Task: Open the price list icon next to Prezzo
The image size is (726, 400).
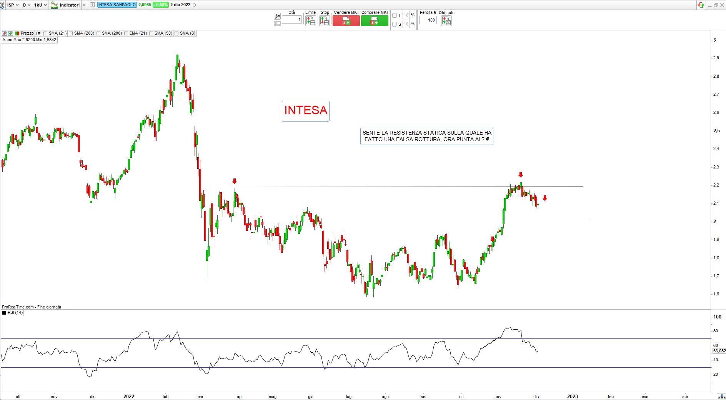Action: click(x=38, y=33)
